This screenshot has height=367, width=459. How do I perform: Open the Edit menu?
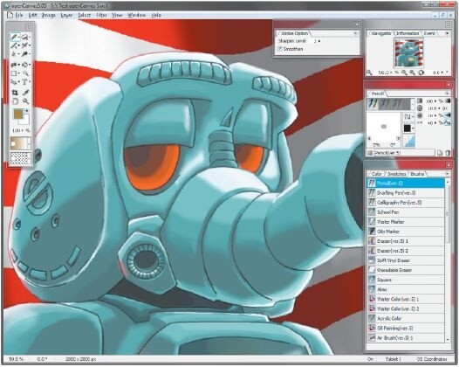(x=33, y=15)
